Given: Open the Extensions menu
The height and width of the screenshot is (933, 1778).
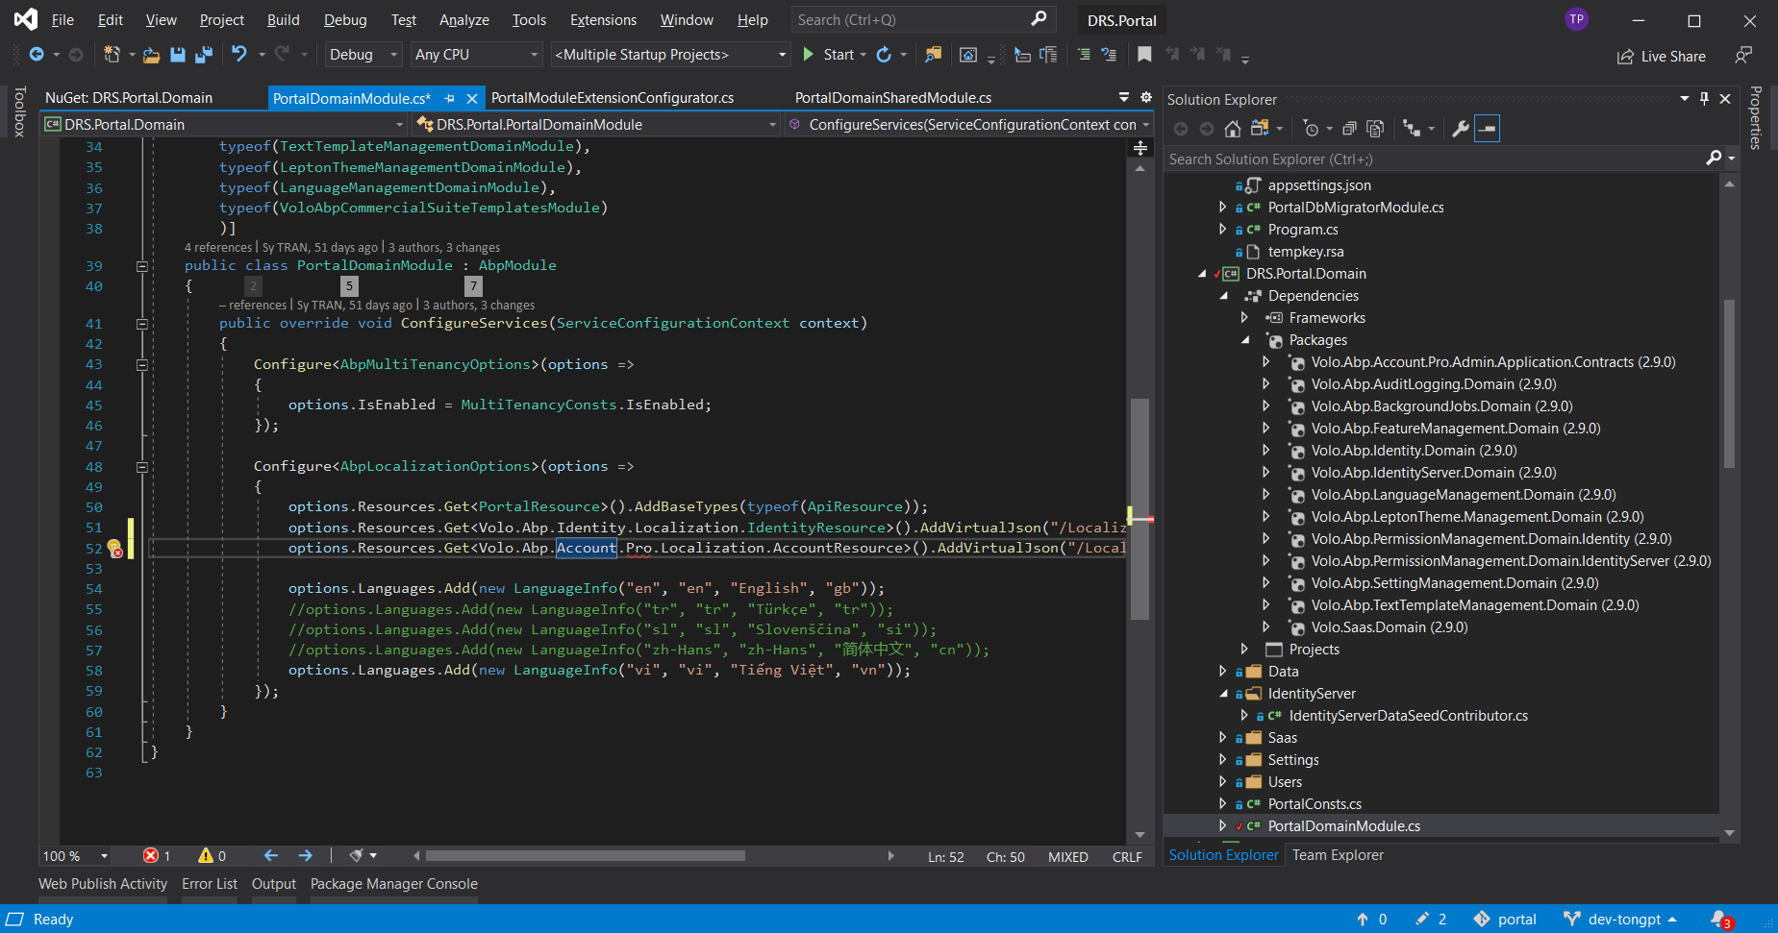Looking at the screenshot, I should coord(602,20).
